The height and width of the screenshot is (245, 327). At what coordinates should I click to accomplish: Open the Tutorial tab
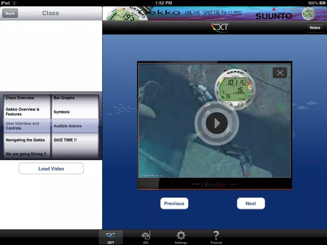(216, 238)
